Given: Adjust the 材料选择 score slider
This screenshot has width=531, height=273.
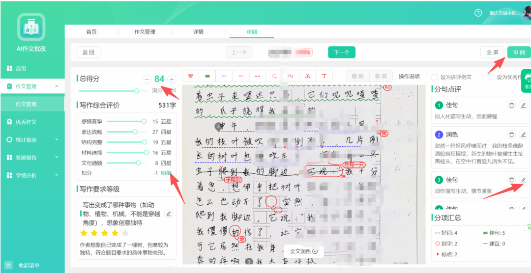Looking at the screenshot, I should tap(147, 152).
